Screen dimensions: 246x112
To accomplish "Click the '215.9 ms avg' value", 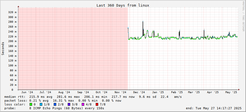I will (x=41, y=97).
